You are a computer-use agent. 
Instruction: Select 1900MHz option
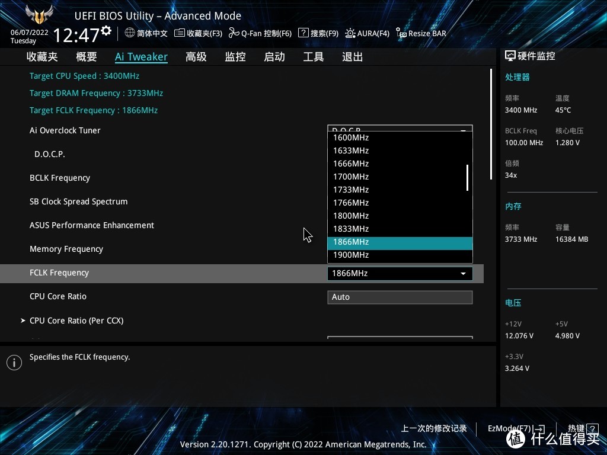(400, 255)
